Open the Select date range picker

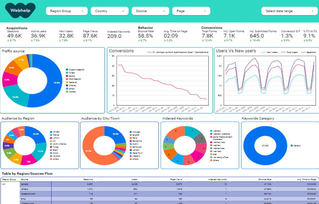[x=289, y=11]
